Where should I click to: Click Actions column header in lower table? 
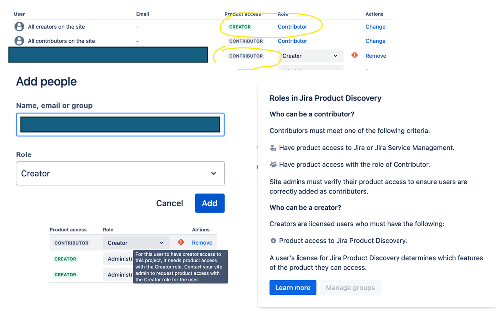pyautogui.click(x=200, y=230)
